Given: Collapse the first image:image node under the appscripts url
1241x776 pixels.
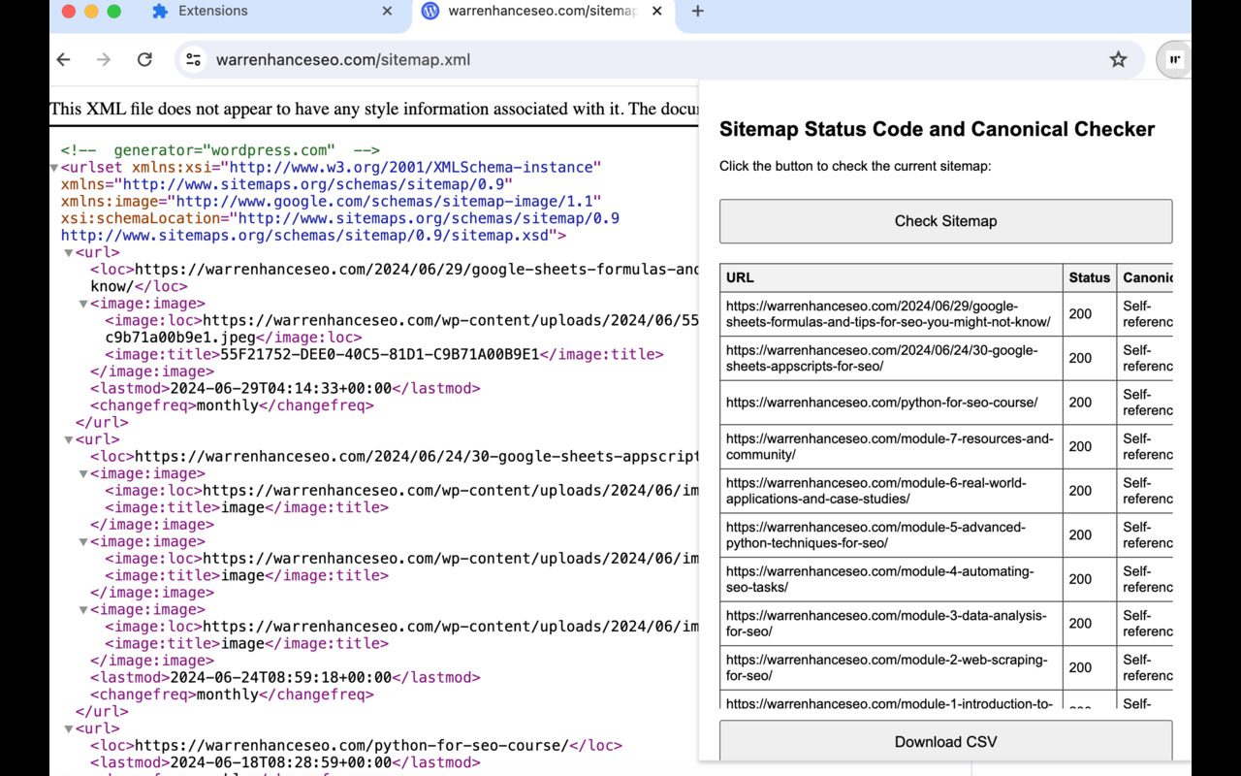Looking at the screenshot, I should click(x=83, y=474).
